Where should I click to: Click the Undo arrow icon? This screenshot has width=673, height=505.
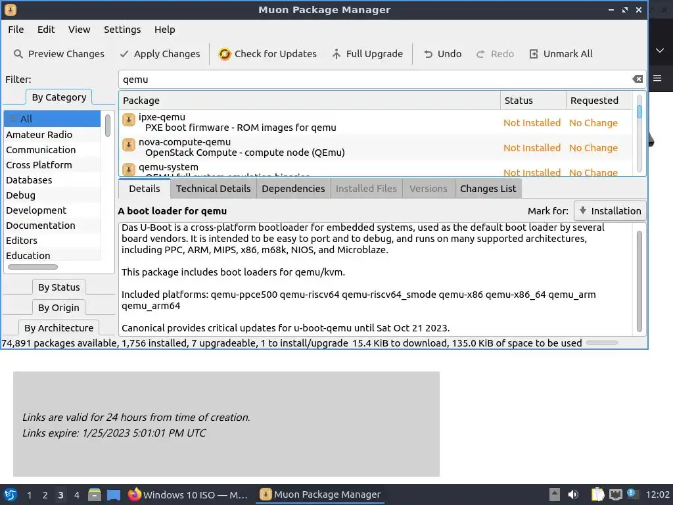[428, 54]
